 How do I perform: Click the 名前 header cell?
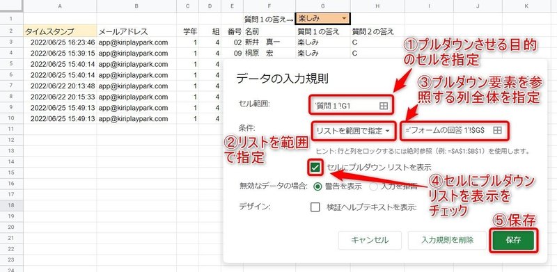(x=269, y=31)
